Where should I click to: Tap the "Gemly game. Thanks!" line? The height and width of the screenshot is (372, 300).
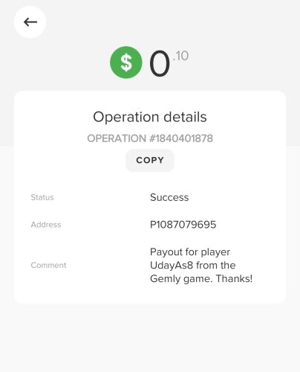201,279
